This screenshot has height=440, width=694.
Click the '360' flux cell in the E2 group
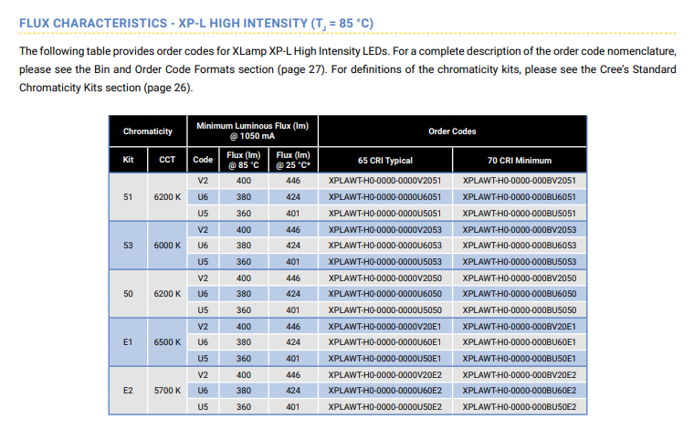tap(244, 406)
